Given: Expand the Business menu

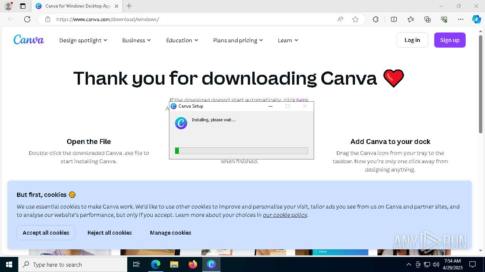Looking at the screenshot, I should point(136,40).
